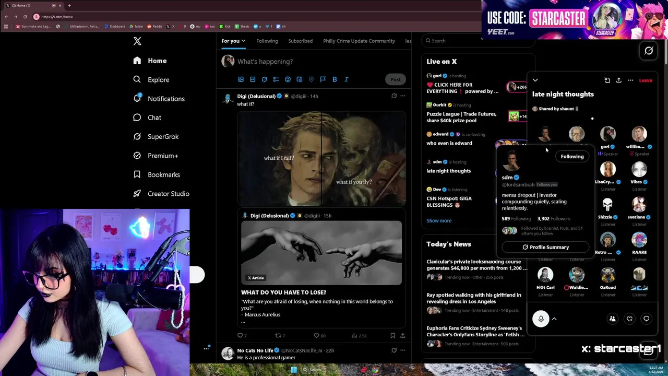Click the flag icon in the composer
This screenshot has width=668, height=376.
pyautogui.click(x=323, y=79)
